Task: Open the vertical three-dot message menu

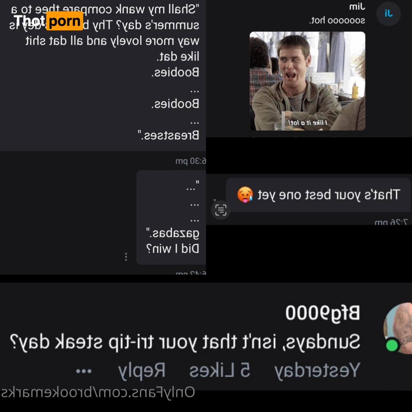Action: click(x=126, y=257)
